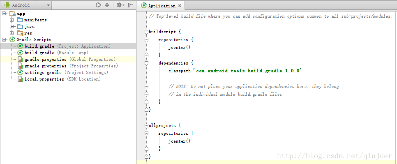The image size is (397, 164).
Task: Click the classpath gradle:1.0.0 string
Action: 247,71
